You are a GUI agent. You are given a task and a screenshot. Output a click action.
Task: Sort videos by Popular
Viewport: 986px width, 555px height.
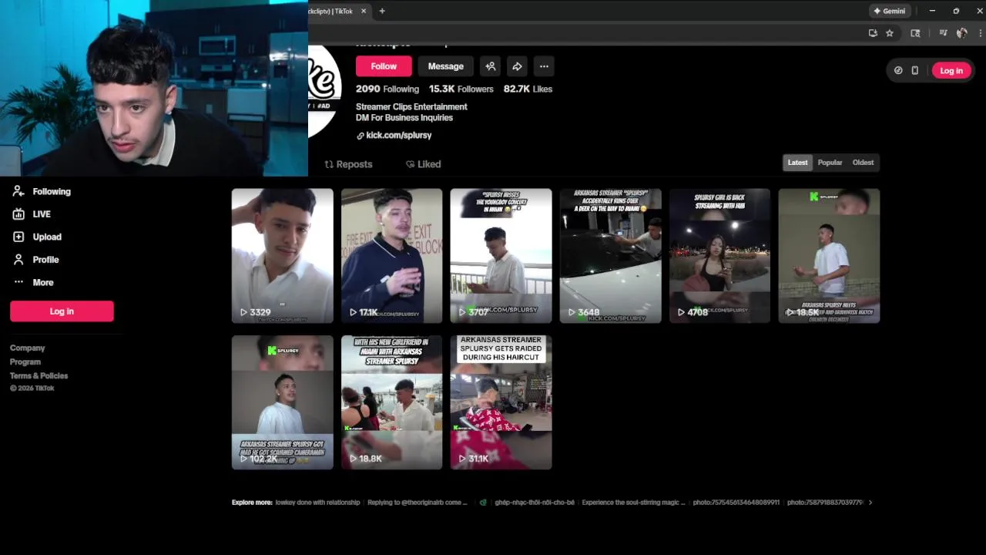click(x=830, y=163)
